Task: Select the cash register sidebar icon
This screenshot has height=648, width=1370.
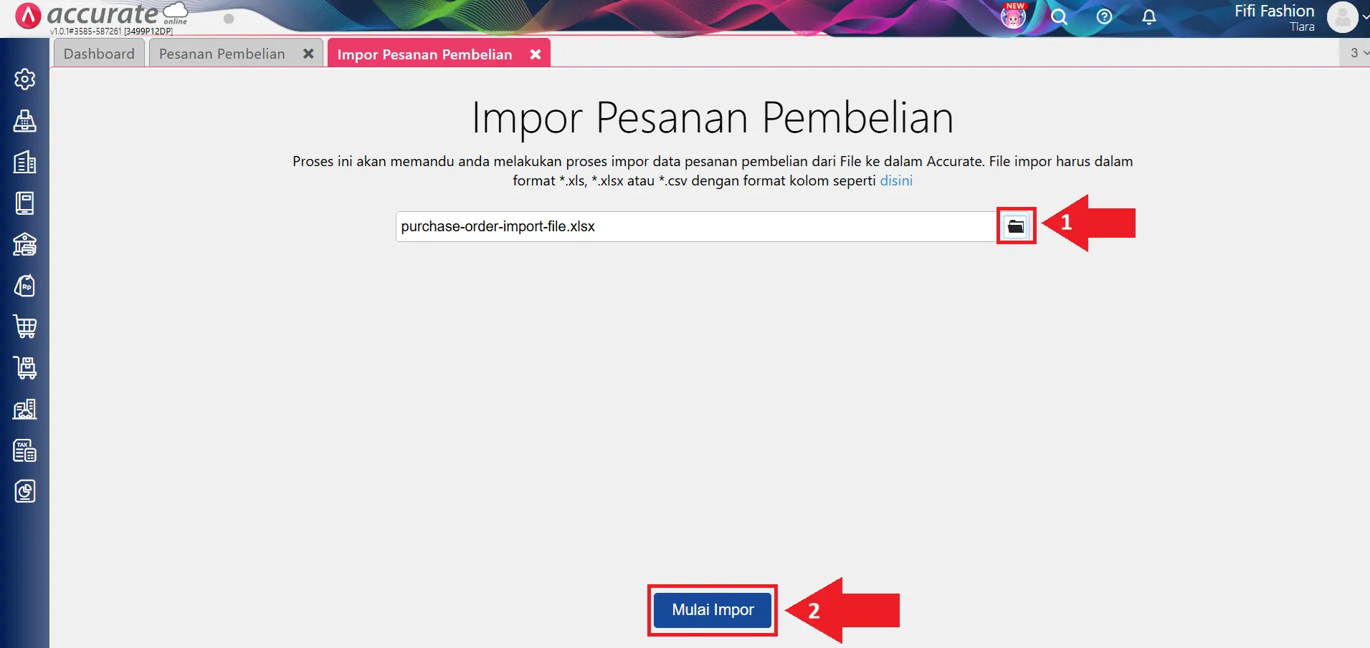Action: pyautogui.click(x=24, y=121)
